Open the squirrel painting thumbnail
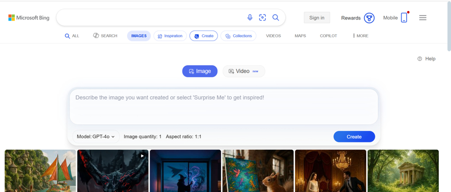This screenshot has height=192, width=451. pyautogui.click(x=258, y=171)
